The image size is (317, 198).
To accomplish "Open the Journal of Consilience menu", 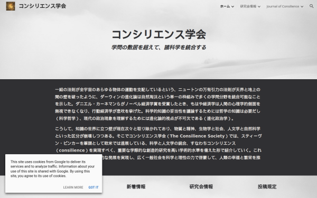I will point(283,6).
